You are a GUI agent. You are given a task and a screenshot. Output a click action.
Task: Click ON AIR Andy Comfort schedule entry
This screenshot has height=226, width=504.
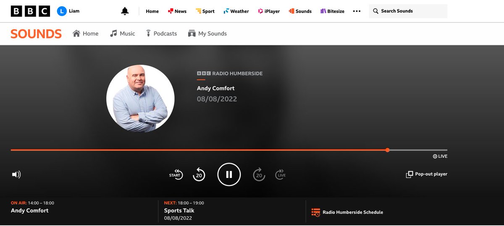(x=33, y=207)
